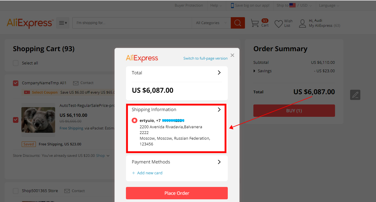
Task: Click the edit pencil icon at right
Action: pos(355,95)
